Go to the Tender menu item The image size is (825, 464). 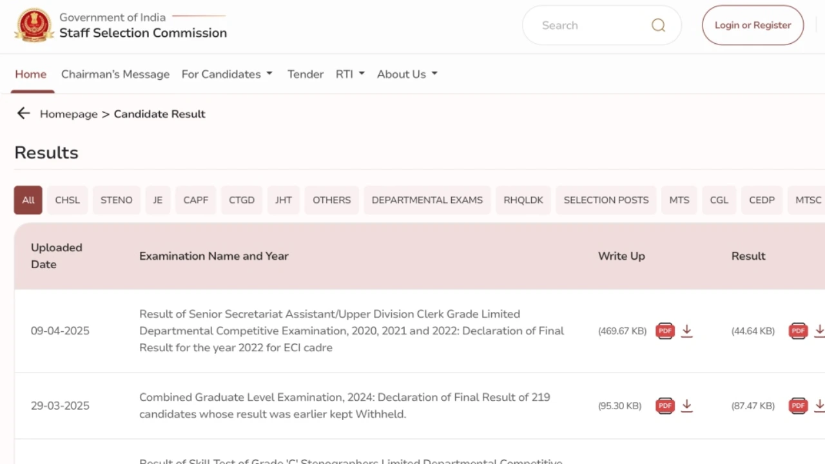pyautogui.click(x=306, y=74)
